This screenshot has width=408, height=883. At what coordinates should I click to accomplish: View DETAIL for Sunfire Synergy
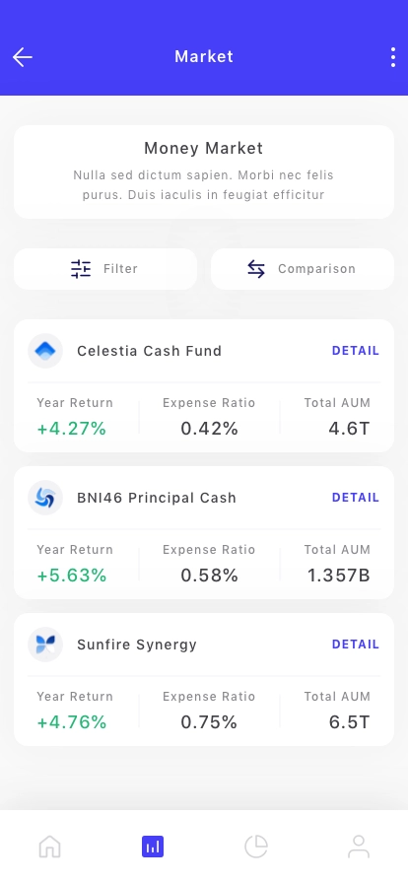pyautogui.click(x=356, y=645)
